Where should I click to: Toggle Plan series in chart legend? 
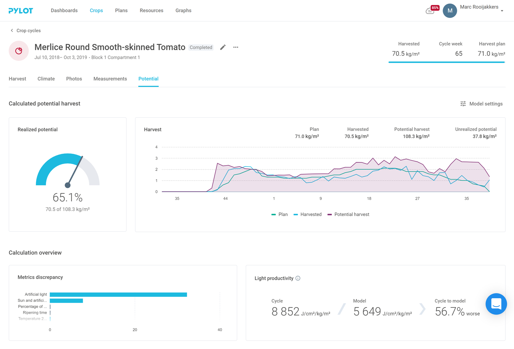(x=279, y=215)
